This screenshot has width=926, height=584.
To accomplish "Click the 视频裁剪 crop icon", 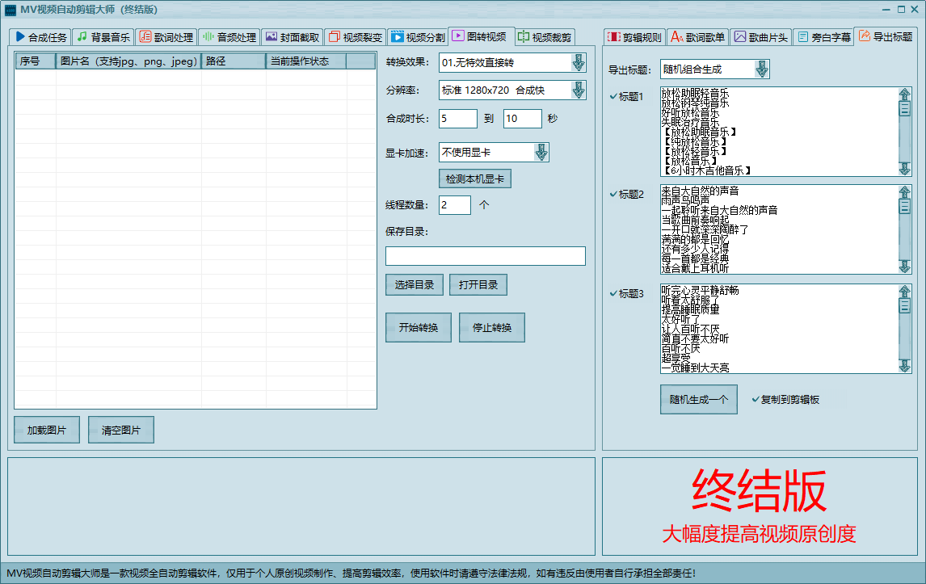I will click(524, 36).
